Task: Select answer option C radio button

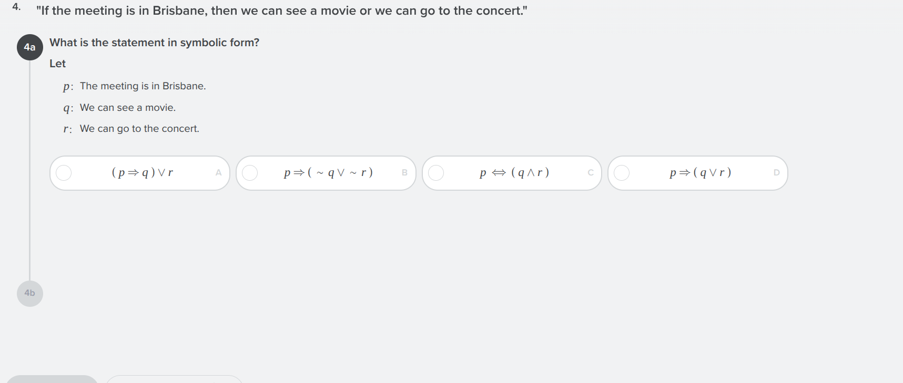Action: tap(437, 173)
